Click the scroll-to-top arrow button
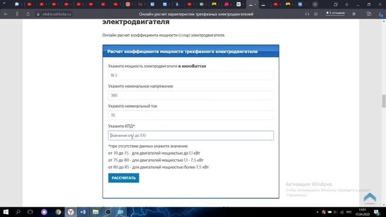Viewport: 386px width, 217px height. tap(370, 198)
